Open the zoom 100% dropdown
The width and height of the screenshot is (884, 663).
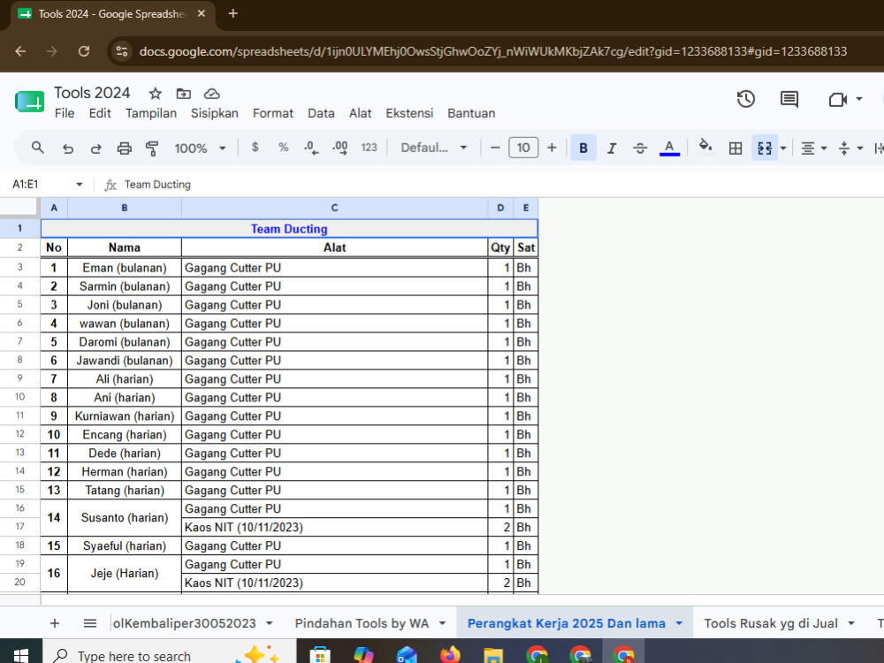200,149
